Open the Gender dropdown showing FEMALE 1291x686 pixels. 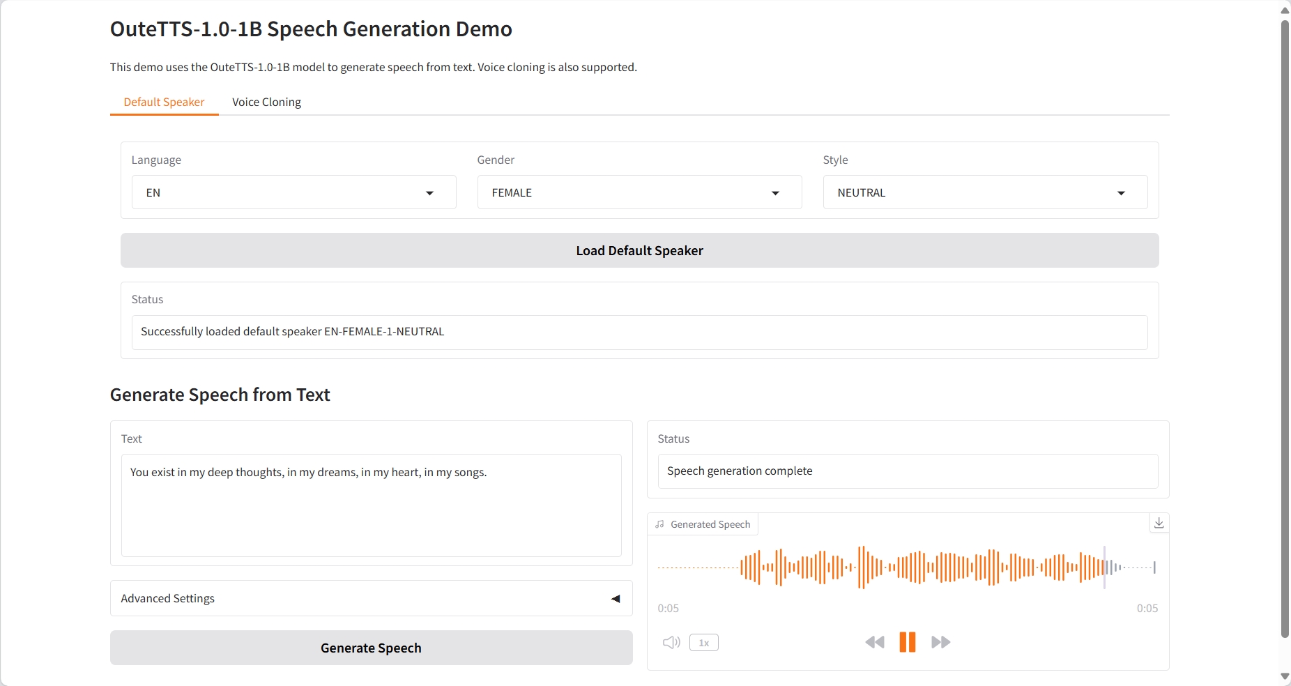point(639,192)
